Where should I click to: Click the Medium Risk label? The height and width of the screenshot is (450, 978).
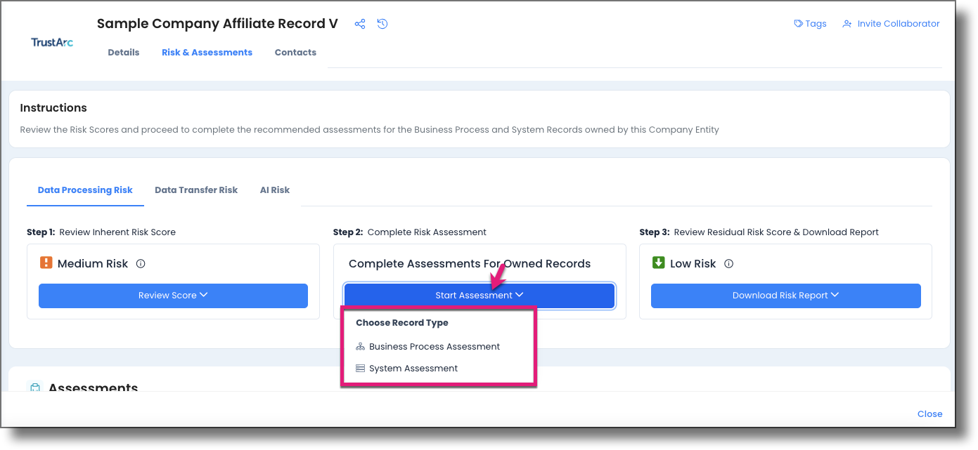(x=93, y=264)
